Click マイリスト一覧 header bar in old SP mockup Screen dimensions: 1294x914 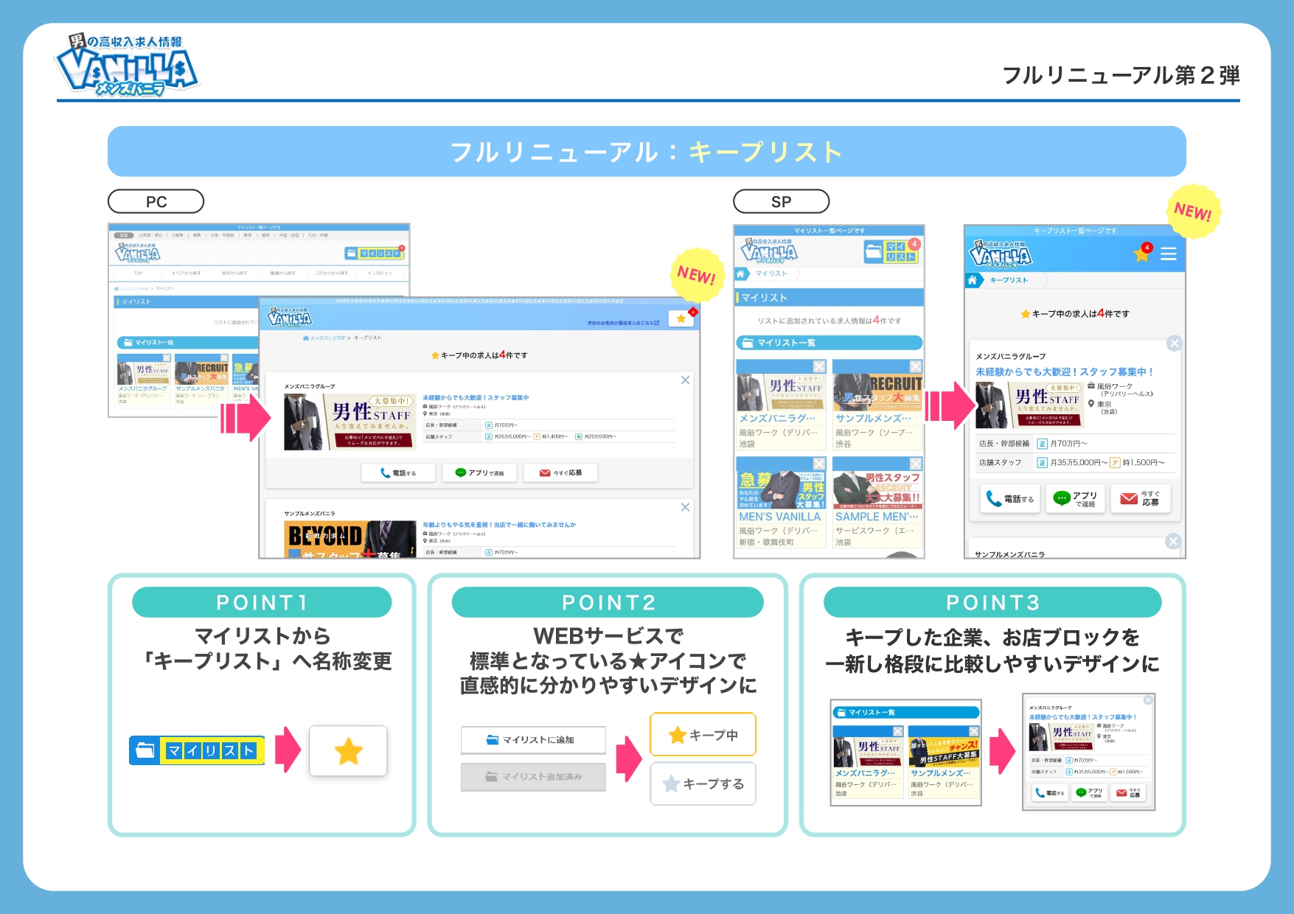829,343
